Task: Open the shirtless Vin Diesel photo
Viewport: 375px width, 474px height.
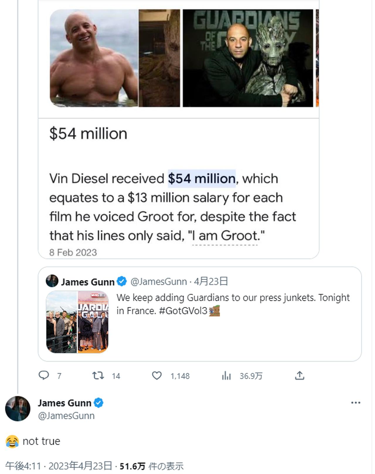Action: [x=94, y=58]
